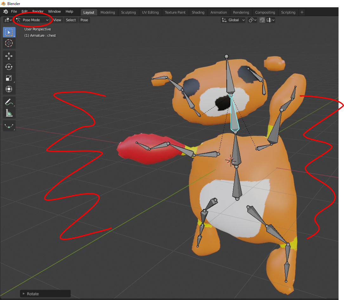Open the Window menu
Image resolution: width=344 pixels, height=300 pixels.
(x=55, y=11)
